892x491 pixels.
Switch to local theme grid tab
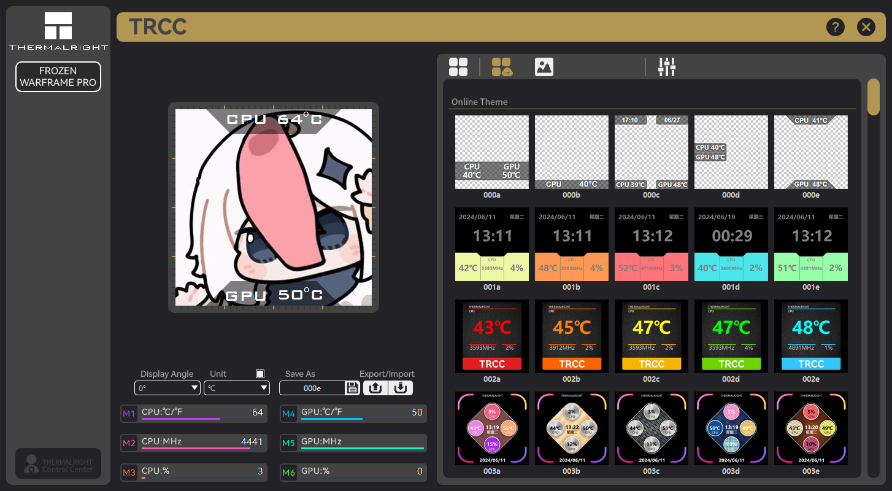point(458,67)
